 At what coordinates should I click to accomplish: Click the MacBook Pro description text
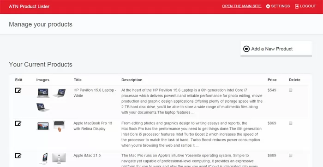click(x=191, y=134)
